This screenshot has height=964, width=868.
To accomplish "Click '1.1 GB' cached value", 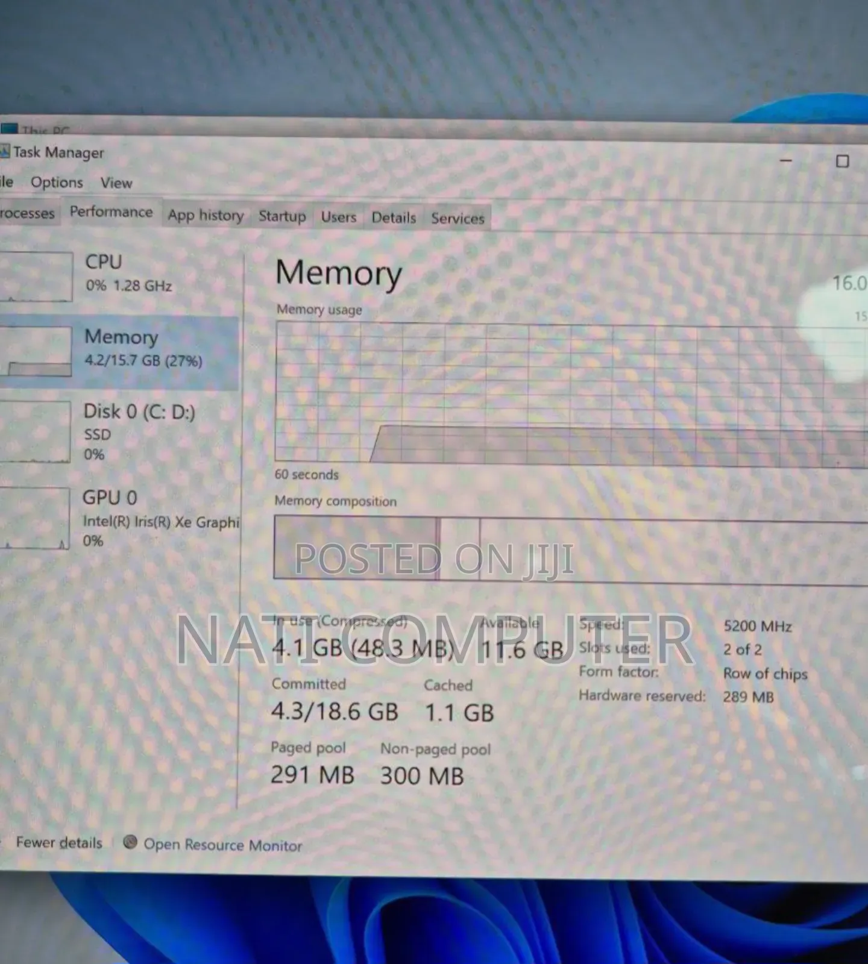I will (459, 713).
